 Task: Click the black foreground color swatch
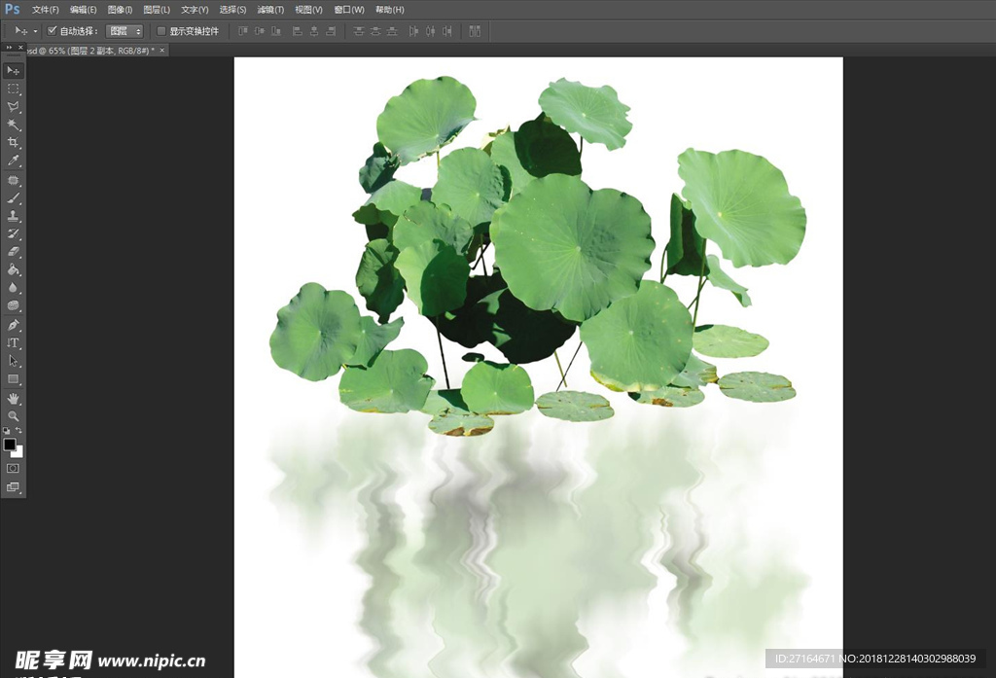coord(10,445)
